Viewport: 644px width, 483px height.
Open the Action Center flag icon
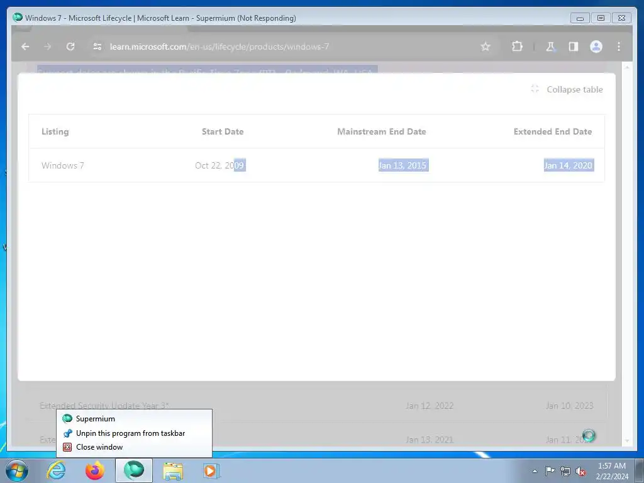click(550, 471)
